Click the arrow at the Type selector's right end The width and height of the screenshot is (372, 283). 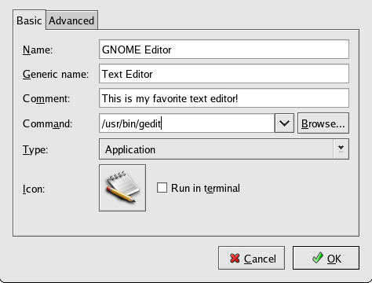341,149
